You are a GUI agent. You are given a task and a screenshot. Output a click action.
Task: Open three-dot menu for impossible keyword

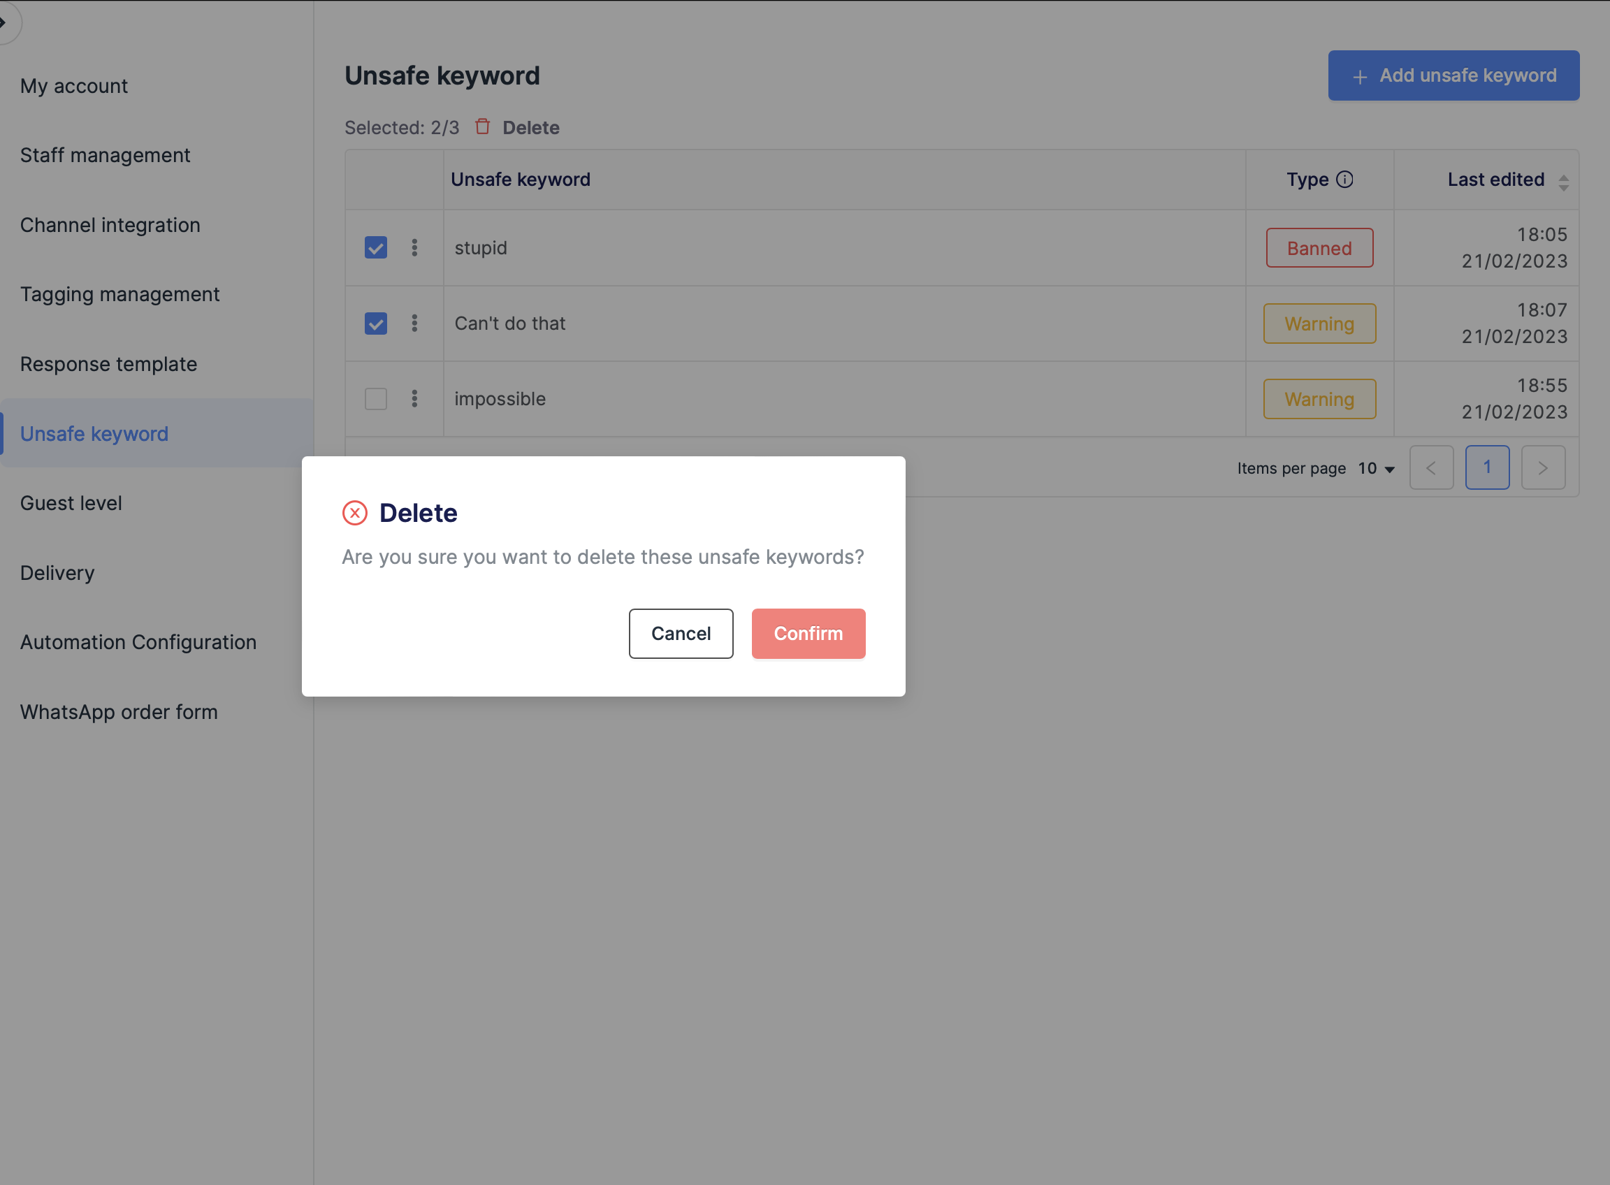coord(414,398)
